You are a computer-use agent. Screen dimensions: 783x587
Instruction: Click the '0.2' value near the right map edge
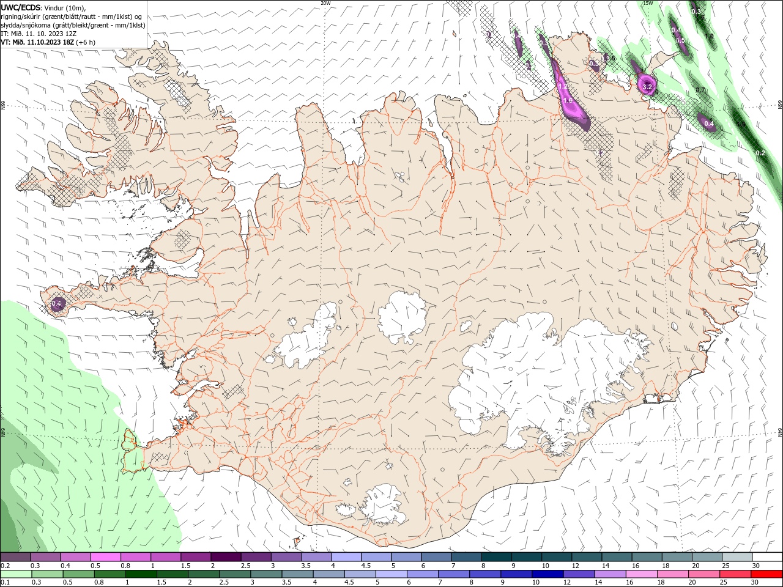coord(760,153)
